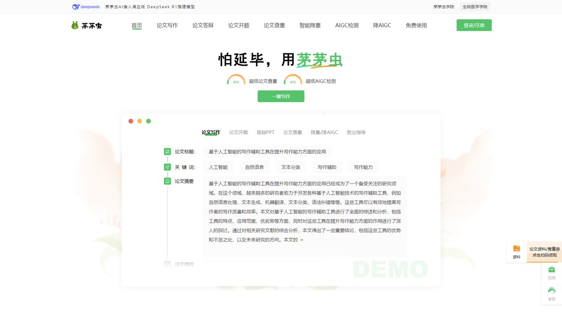Click the DeepSeek logo in top bar

point(86,7)
